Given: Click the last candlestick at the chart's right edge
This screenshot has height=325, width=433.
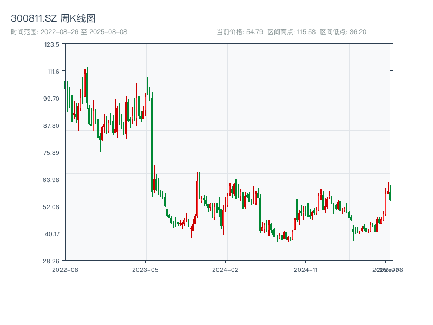Looking at the screenshot, I should pos(390,193).
